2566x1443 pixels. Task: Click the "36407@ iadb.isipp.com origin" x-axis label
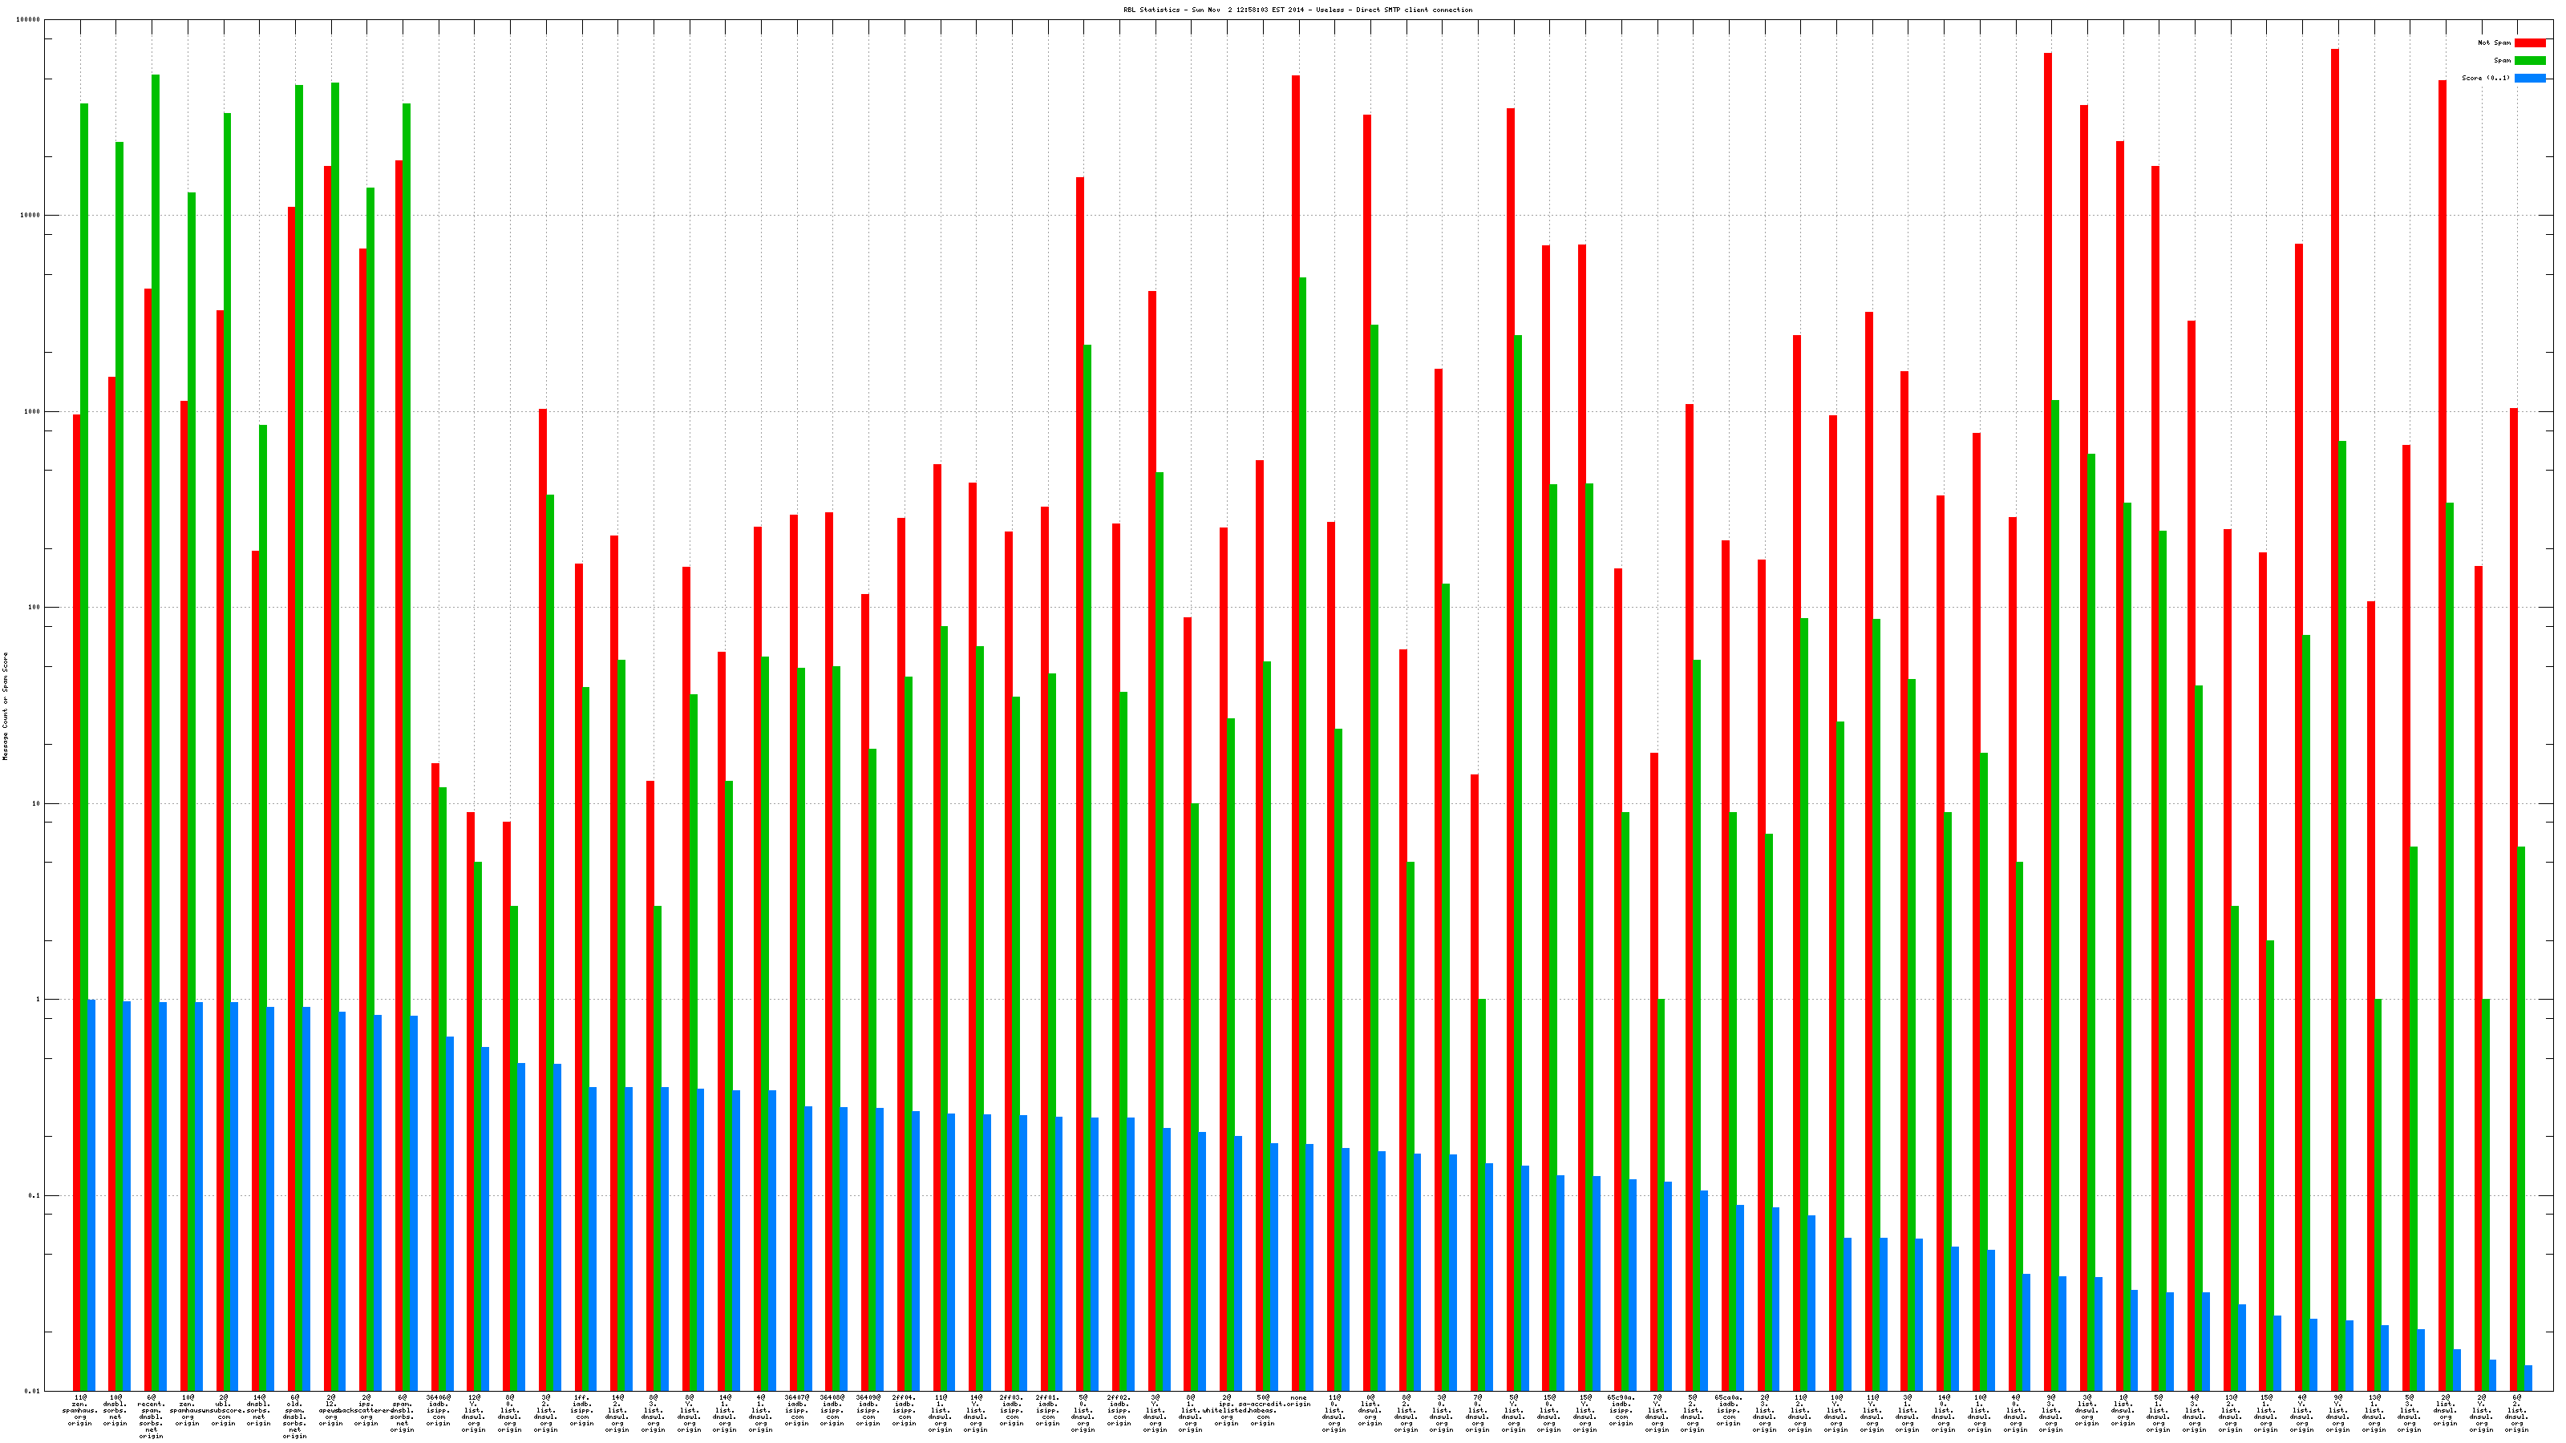coord(797,1410)
